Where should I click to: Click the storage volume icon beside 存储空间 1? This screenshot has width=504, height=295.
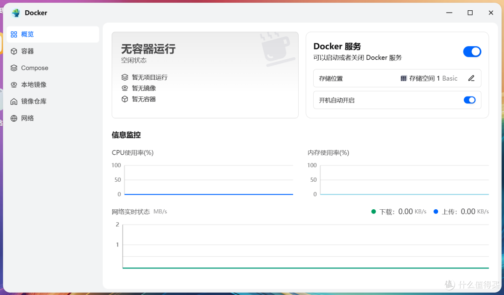click(404, 78)
